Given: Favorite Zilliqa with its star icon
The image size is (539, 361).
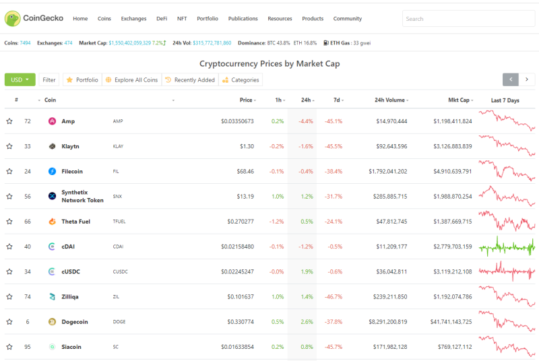Looking at the screenshot, I should tap(9, 297).
